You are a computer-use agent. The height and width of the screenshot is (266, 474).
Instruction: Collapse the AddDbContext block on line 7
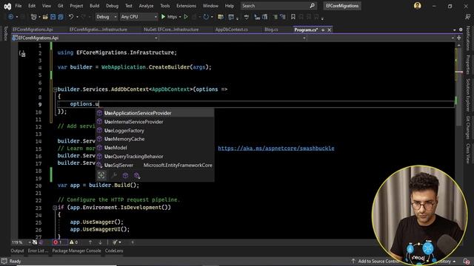(55, 89)
